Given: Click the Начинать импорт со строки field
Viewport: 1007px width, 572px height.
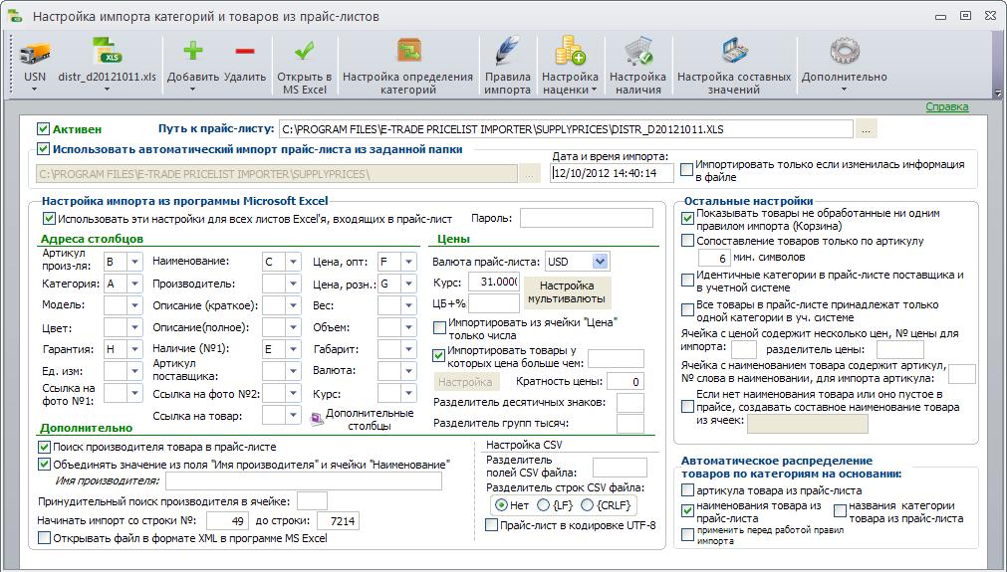Looking at the screenshot, I should [226, 520].
